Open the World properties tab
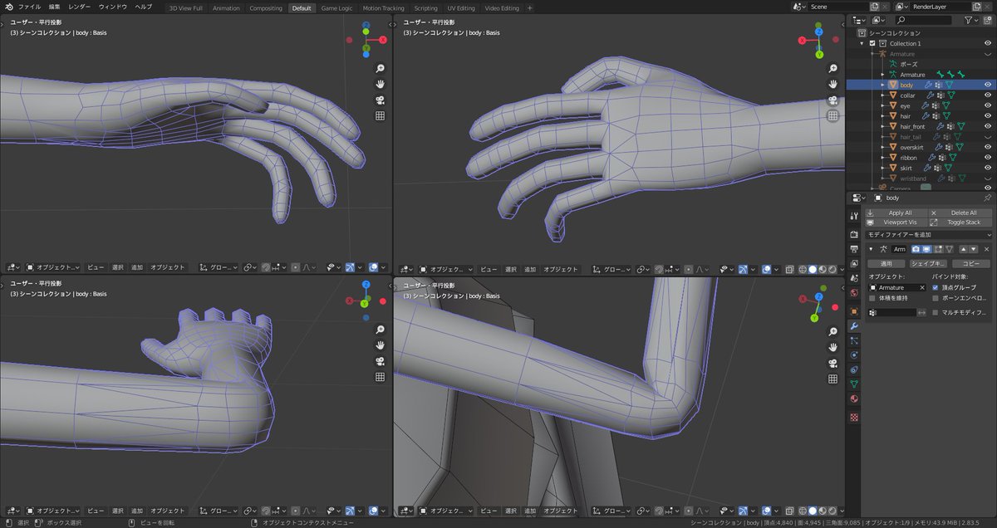Image resolution: width=997 pixels, height=528 pixels. pyautogui.click(x=854, y=292)
